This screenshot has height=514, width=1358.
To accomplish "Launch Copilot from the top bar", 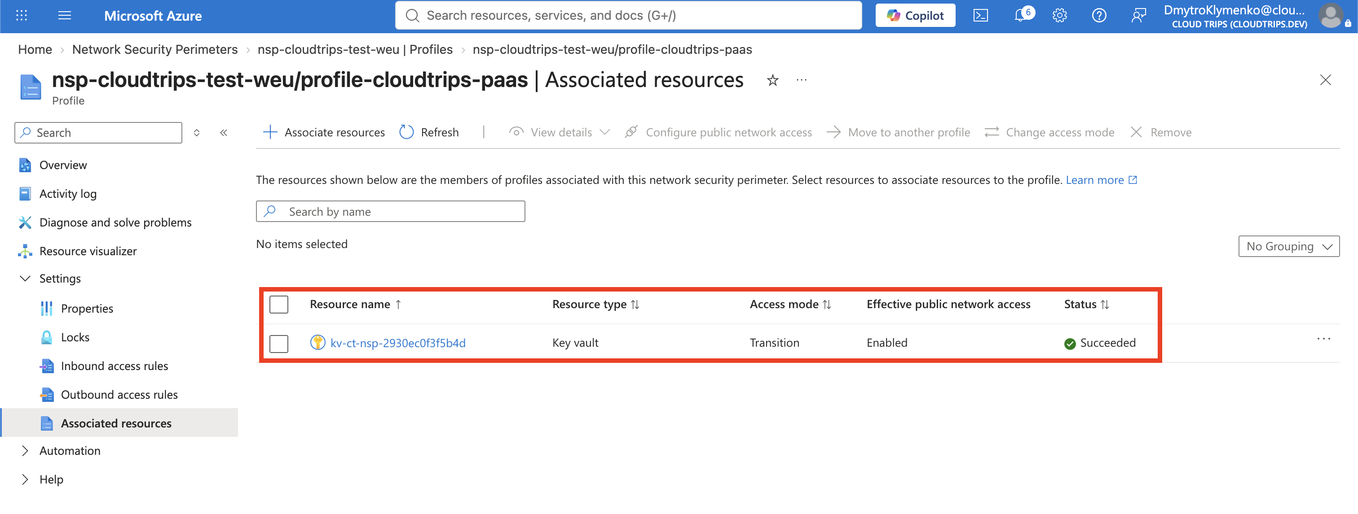I will pyautogui.click(x=915, y=16).
